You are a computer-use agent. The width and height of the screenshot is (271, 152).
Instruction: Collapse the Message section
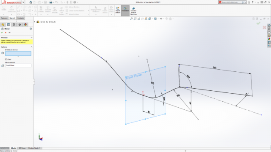[31, 38]
